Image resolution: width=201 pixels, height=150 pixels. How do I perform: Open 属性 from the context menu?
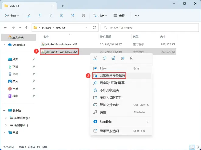[122, 112]
